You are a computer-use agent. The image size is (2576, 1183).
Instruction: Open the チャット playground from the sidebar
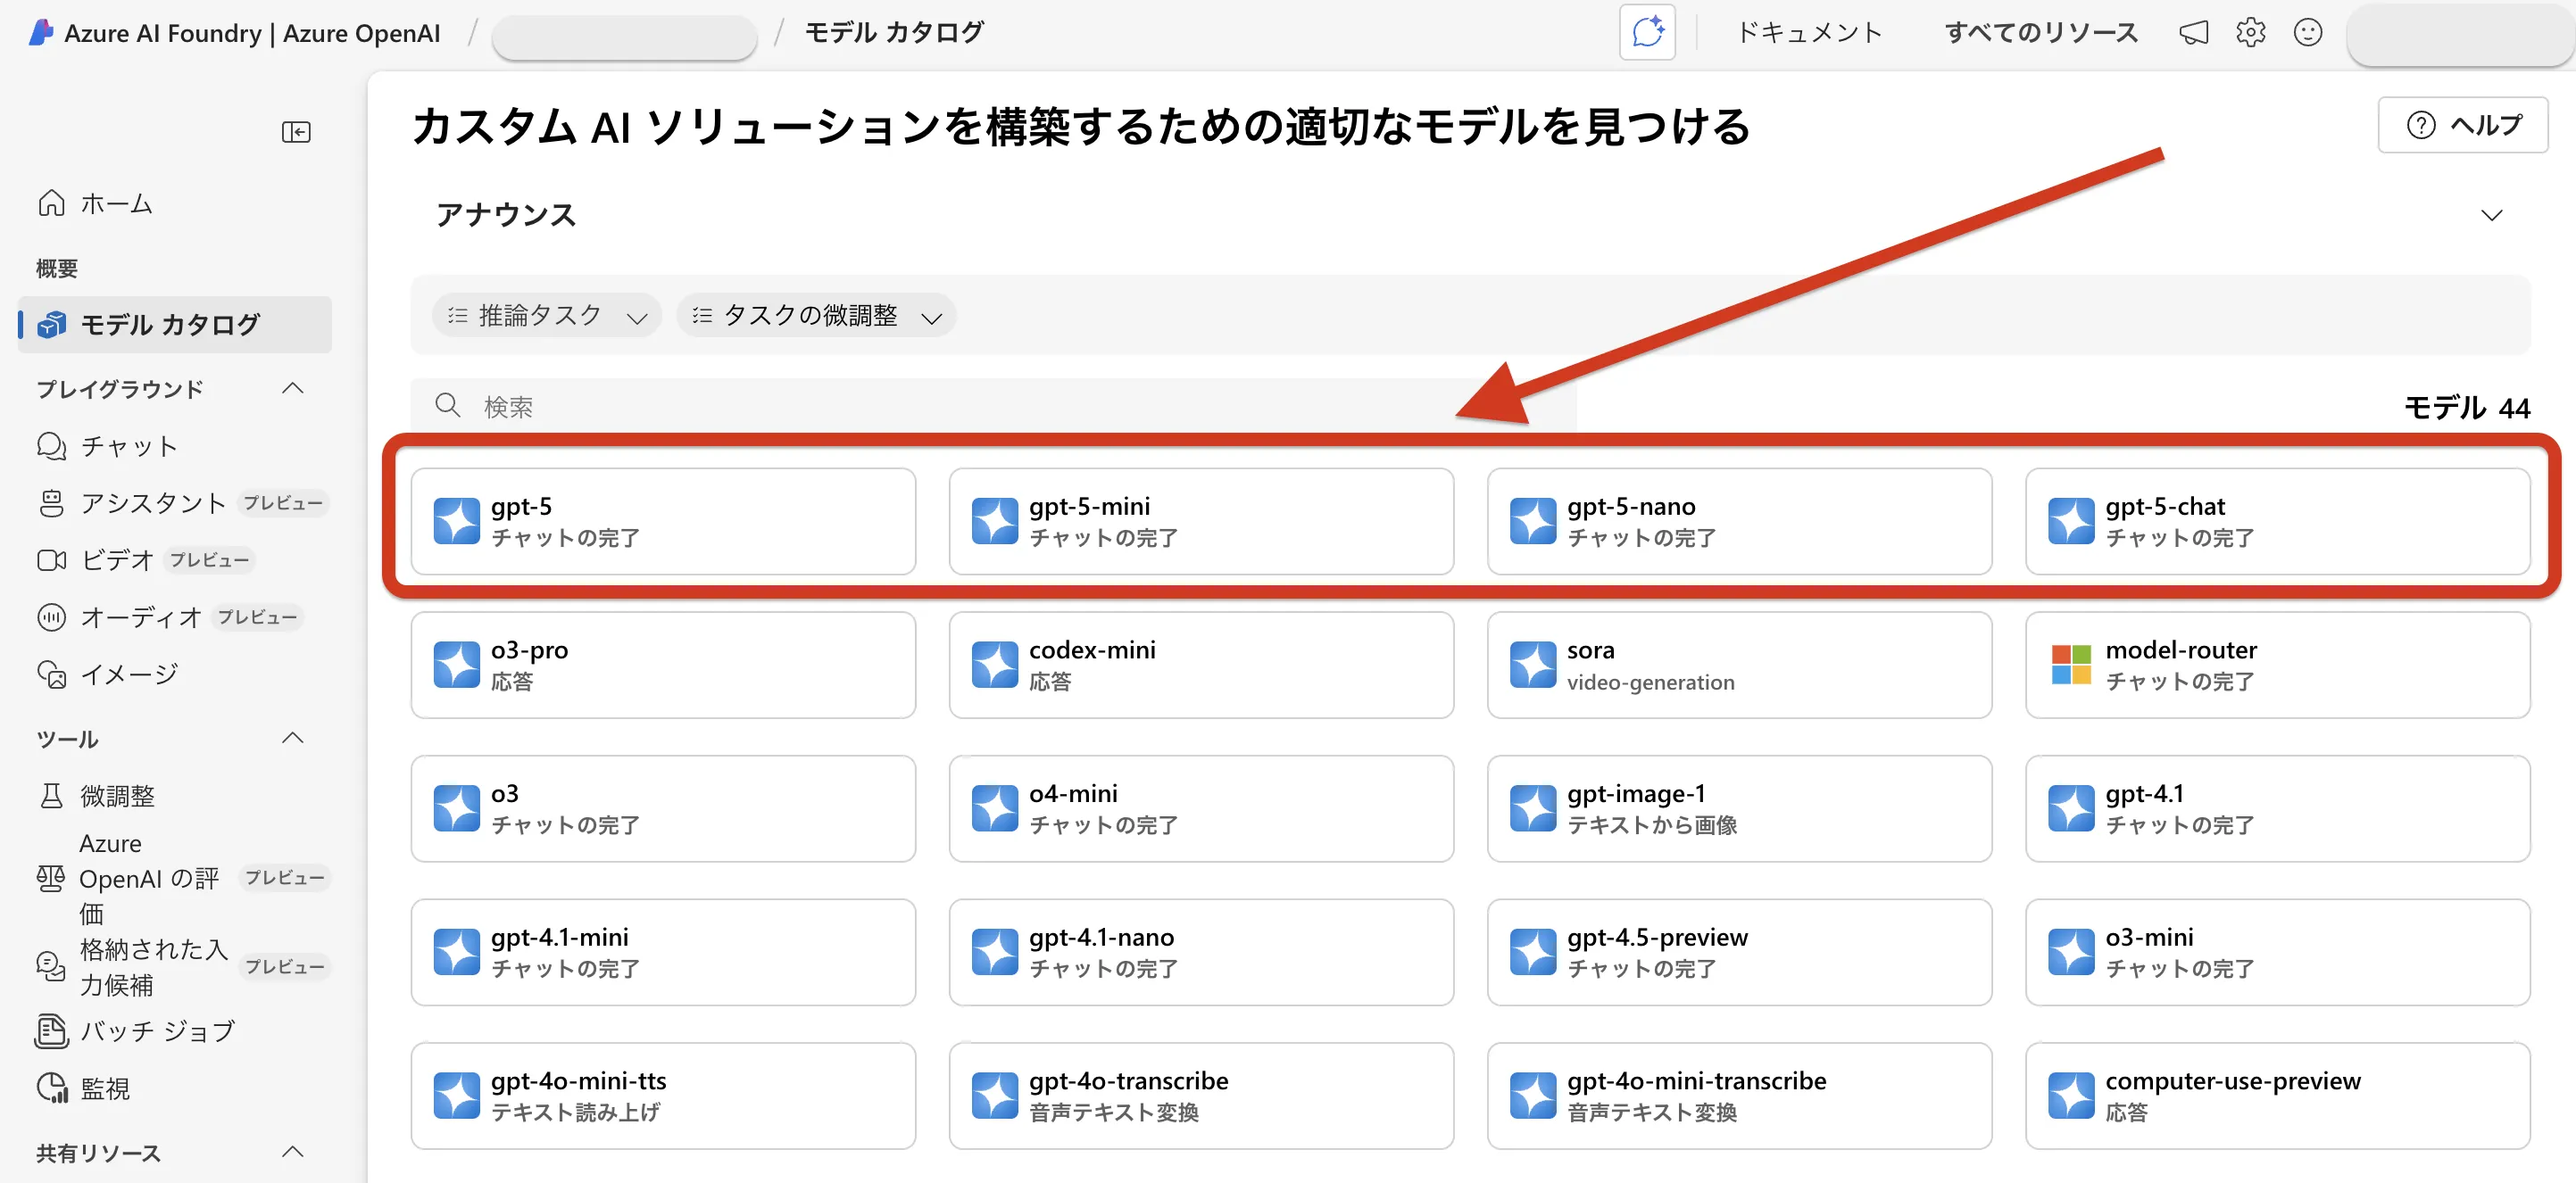pos(130,445)
